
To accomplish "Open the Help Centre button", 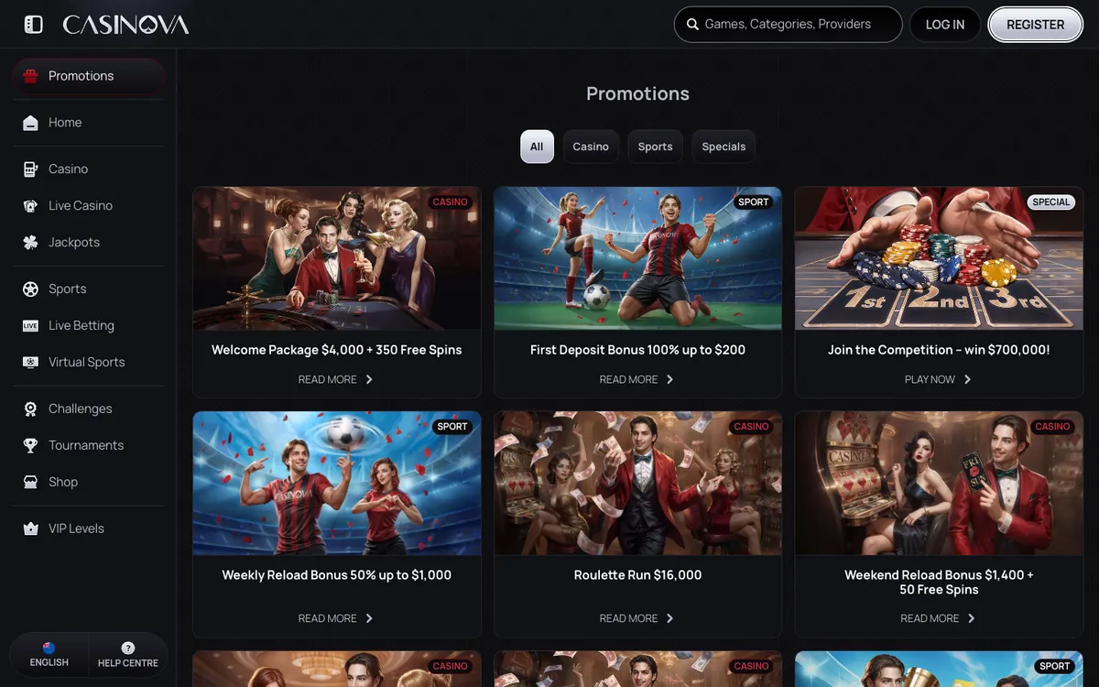I will 128,654.
